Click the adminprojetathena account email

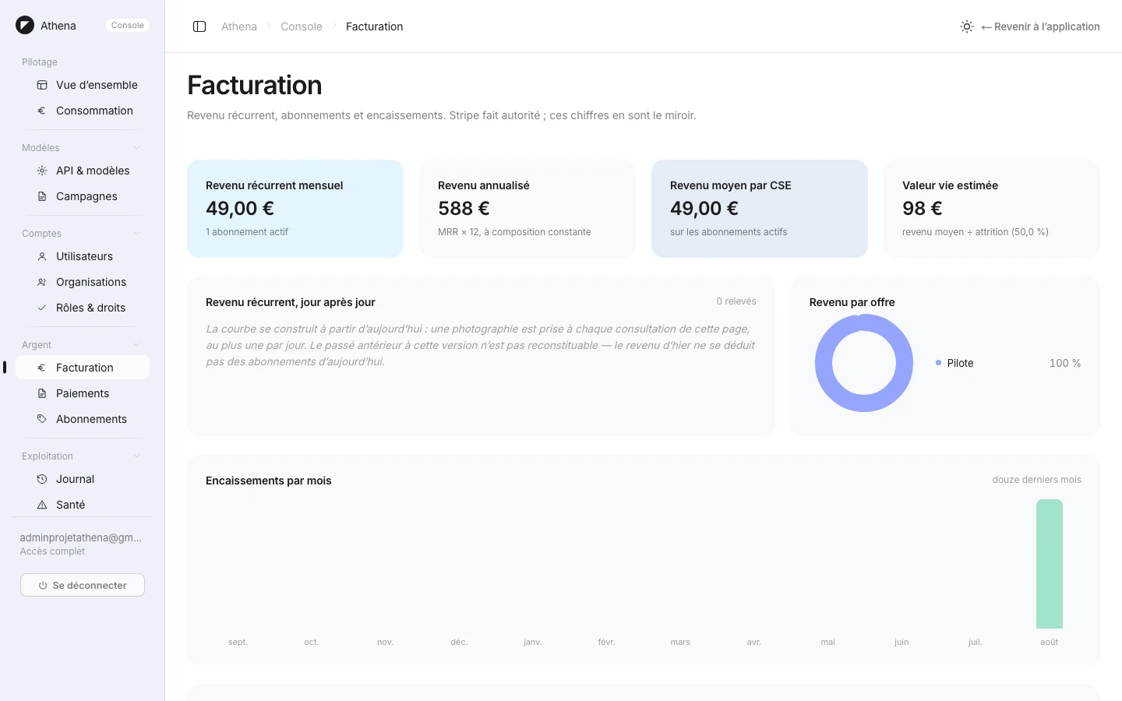click(x=81, y=537)
